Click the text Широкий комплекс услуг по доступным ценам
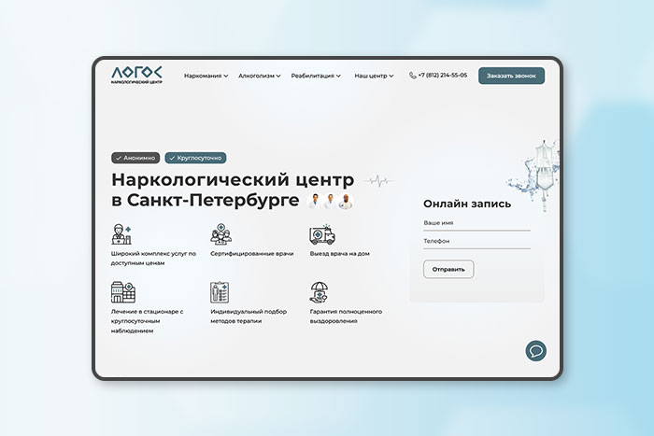654x436 pixels. point(153,258)
